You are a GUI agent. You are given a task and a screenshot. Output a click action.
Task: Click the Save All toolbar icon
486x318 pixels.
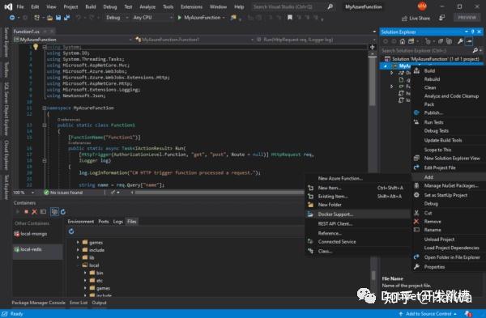[66, 18]
